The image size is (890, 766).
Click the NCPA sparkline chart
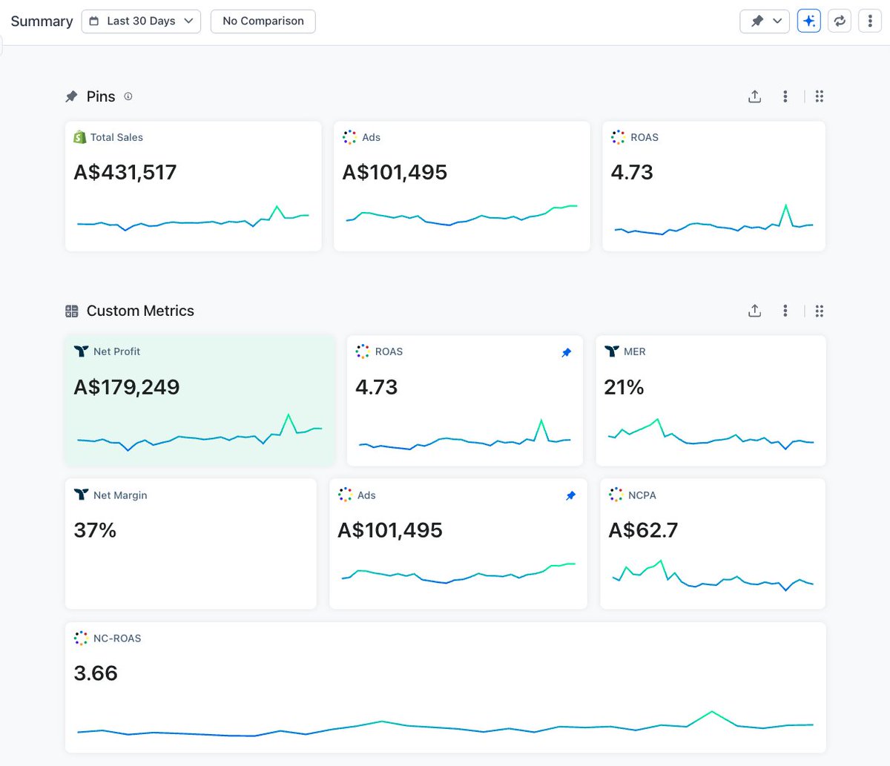pyautogui.click(x=713, y=575)
